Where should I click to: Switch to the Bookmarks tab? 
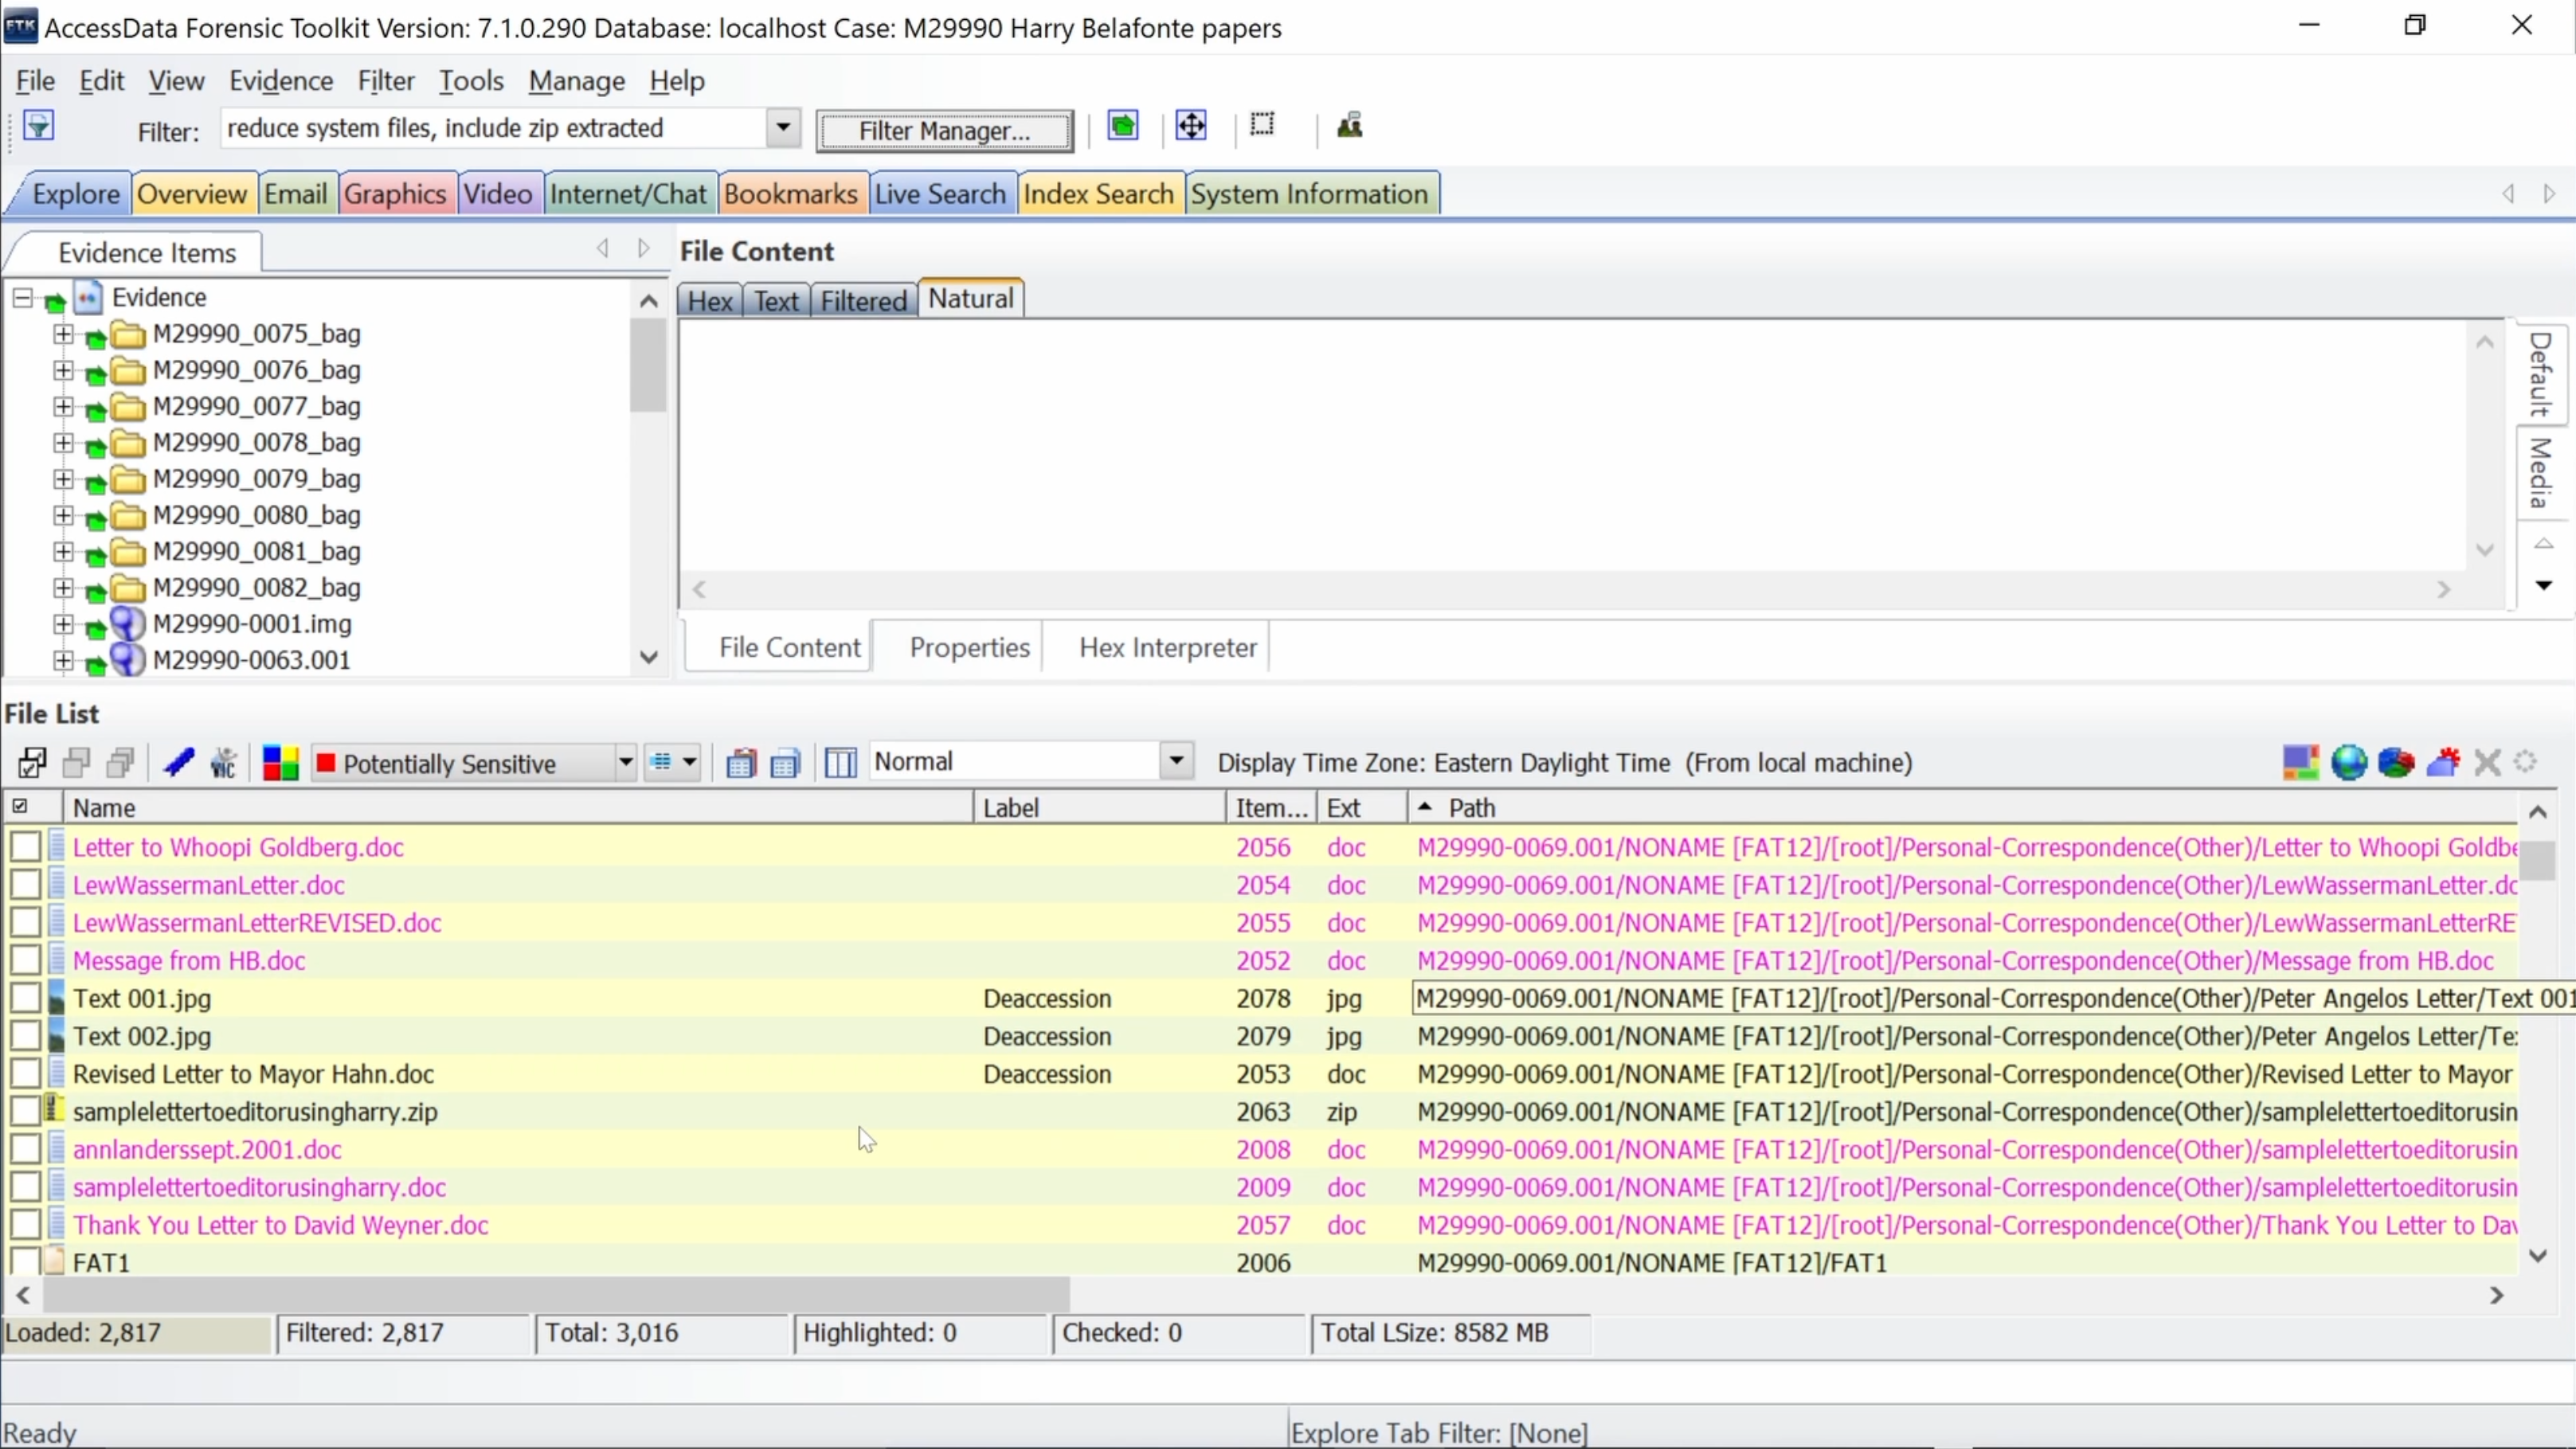tap(790, 194)
